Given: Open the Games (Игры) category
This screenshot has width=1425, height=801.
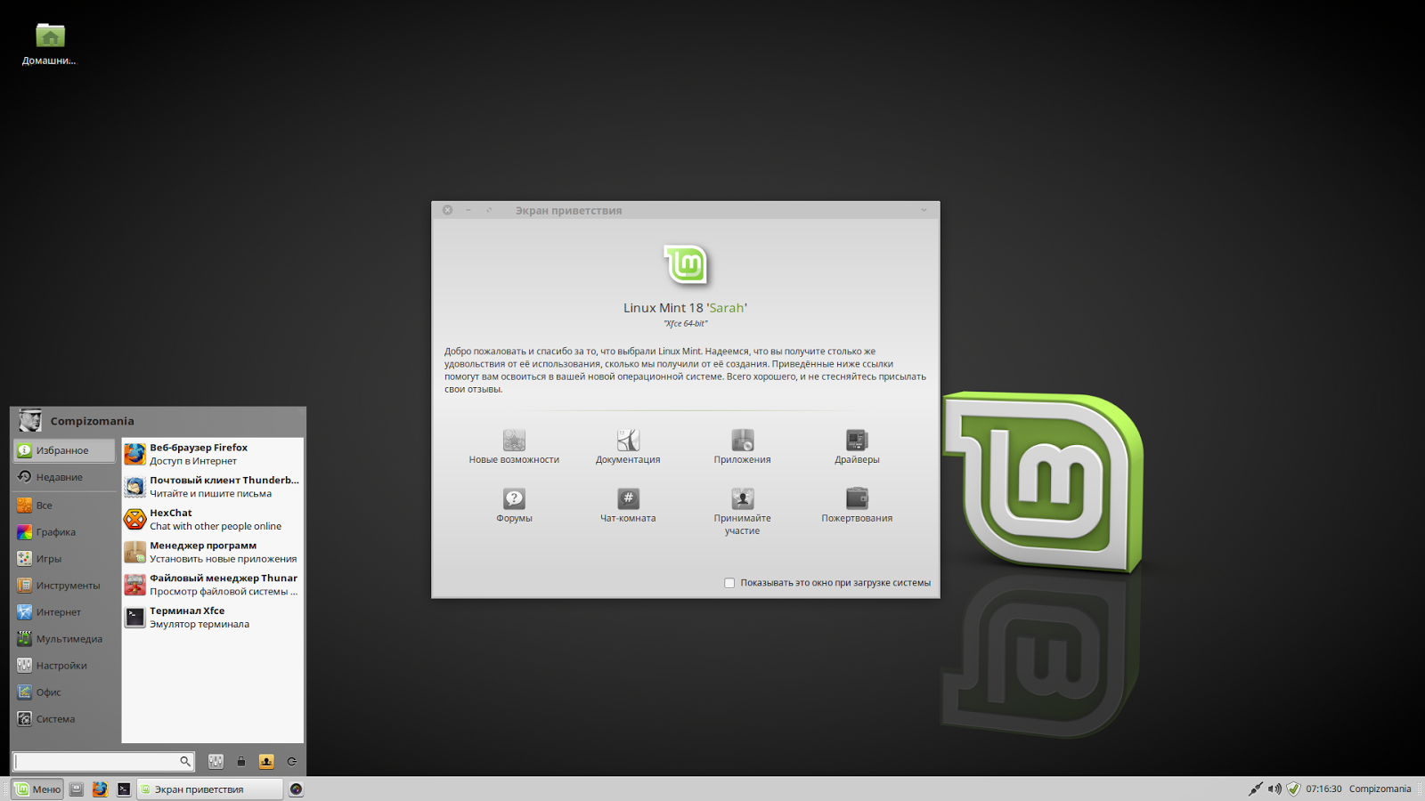Looking at the screenshot, I should coord(65,559).
